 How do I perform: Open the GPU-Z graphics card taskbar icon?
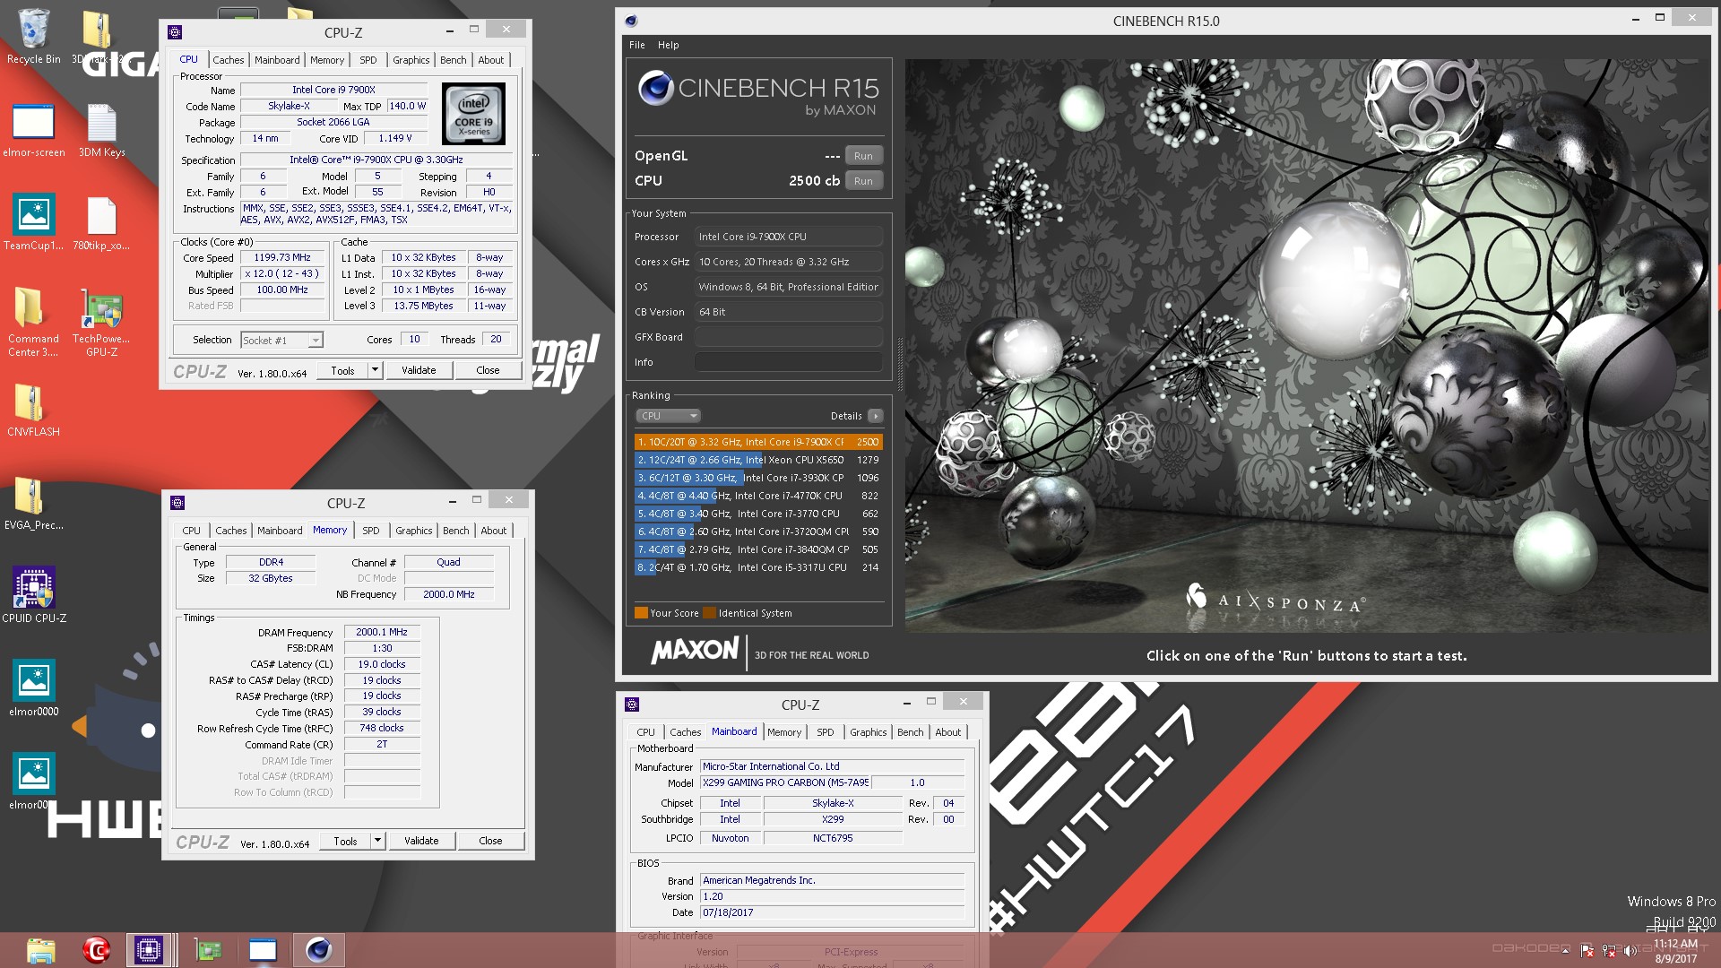[208, 950]
